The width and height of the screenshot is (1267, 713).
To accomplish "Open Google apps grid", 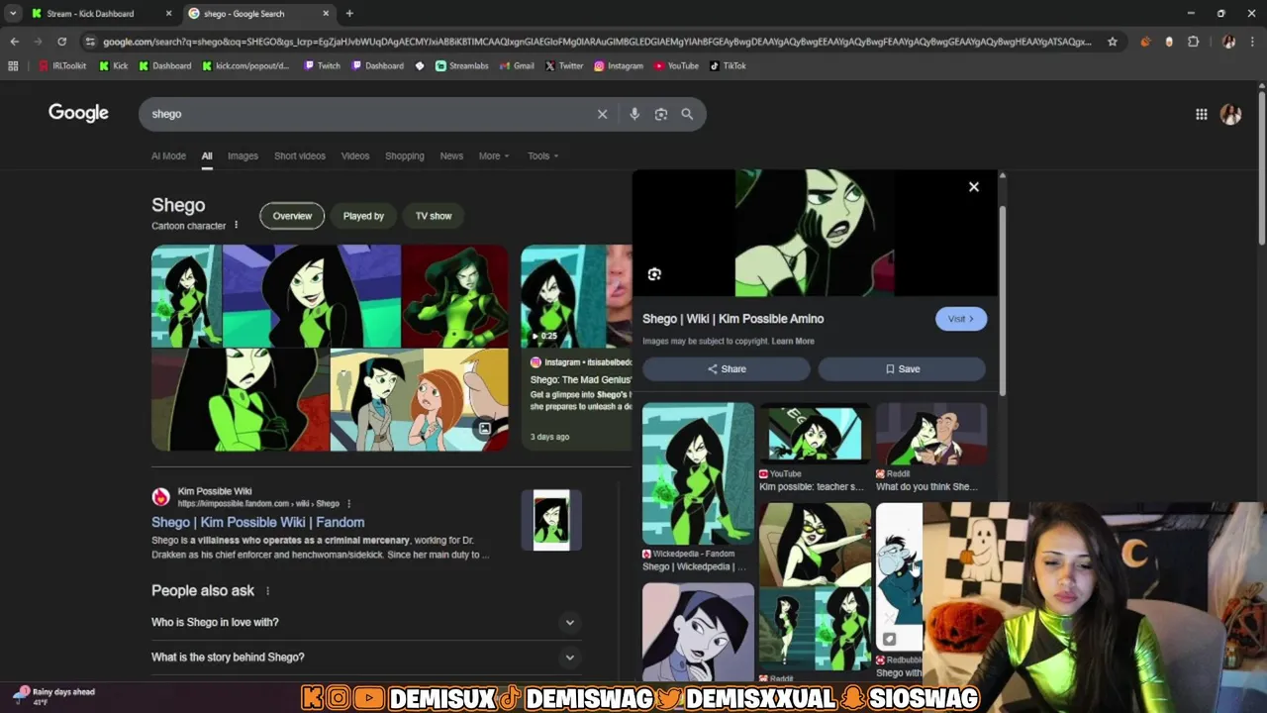I will (x=1201, y=114).
